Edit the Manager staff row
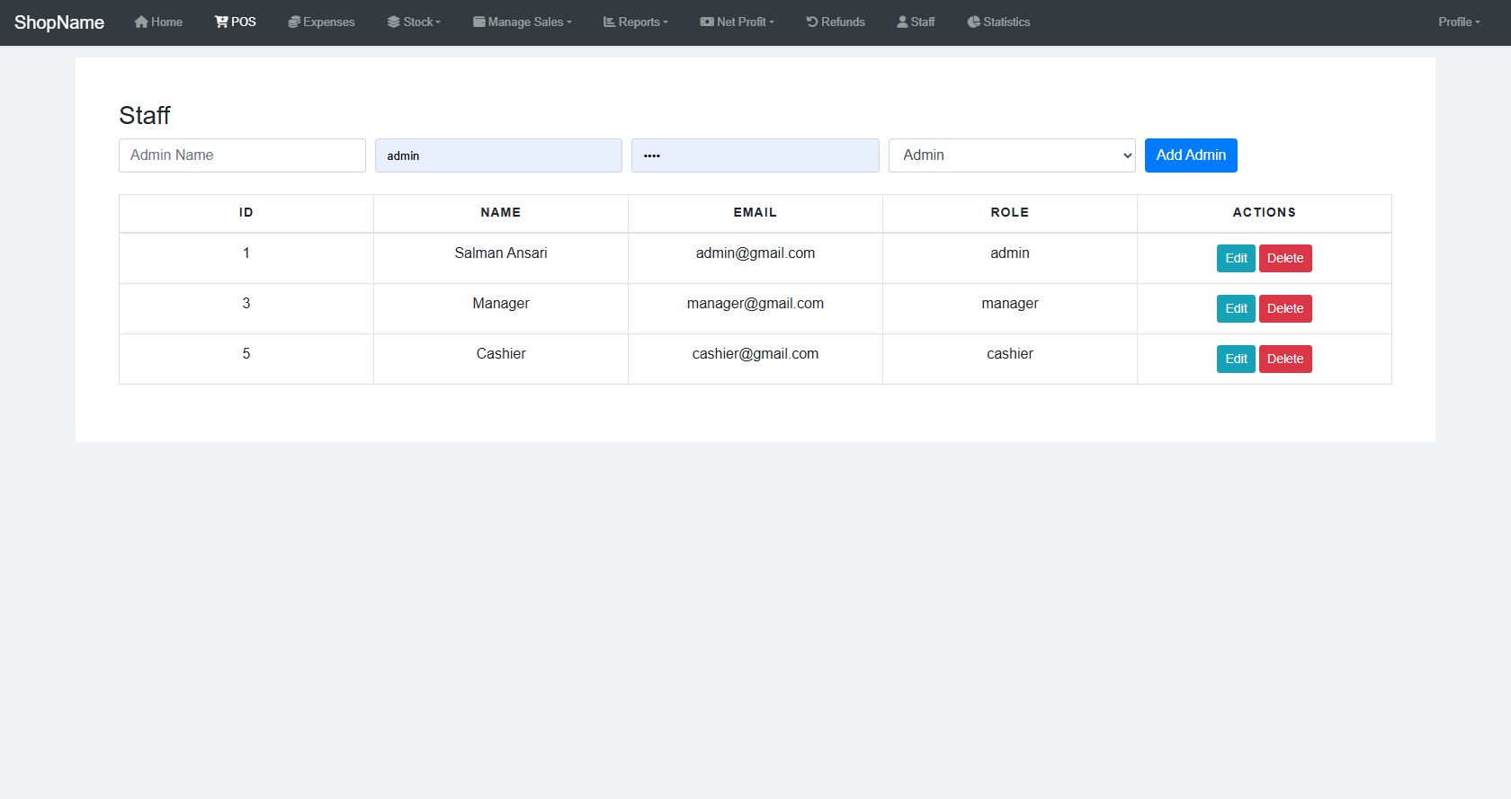Image resolution: width=1511 pixels, height=799 pixels. (1236, 308)
